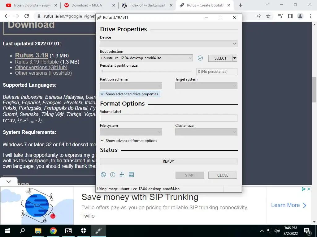The width and height of the screenshot is (317, 237).
Task: Click the Rufus taskbar icon
Action: [x=99, y=231]
